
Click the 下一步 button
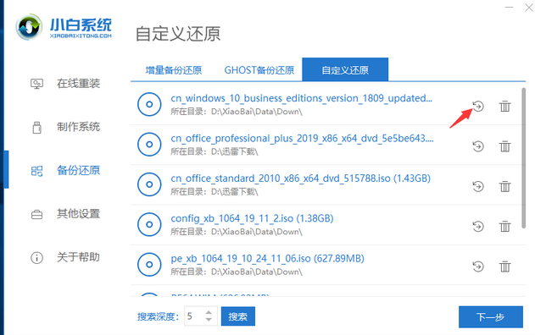pyautogui.click(x=491, y=317)
